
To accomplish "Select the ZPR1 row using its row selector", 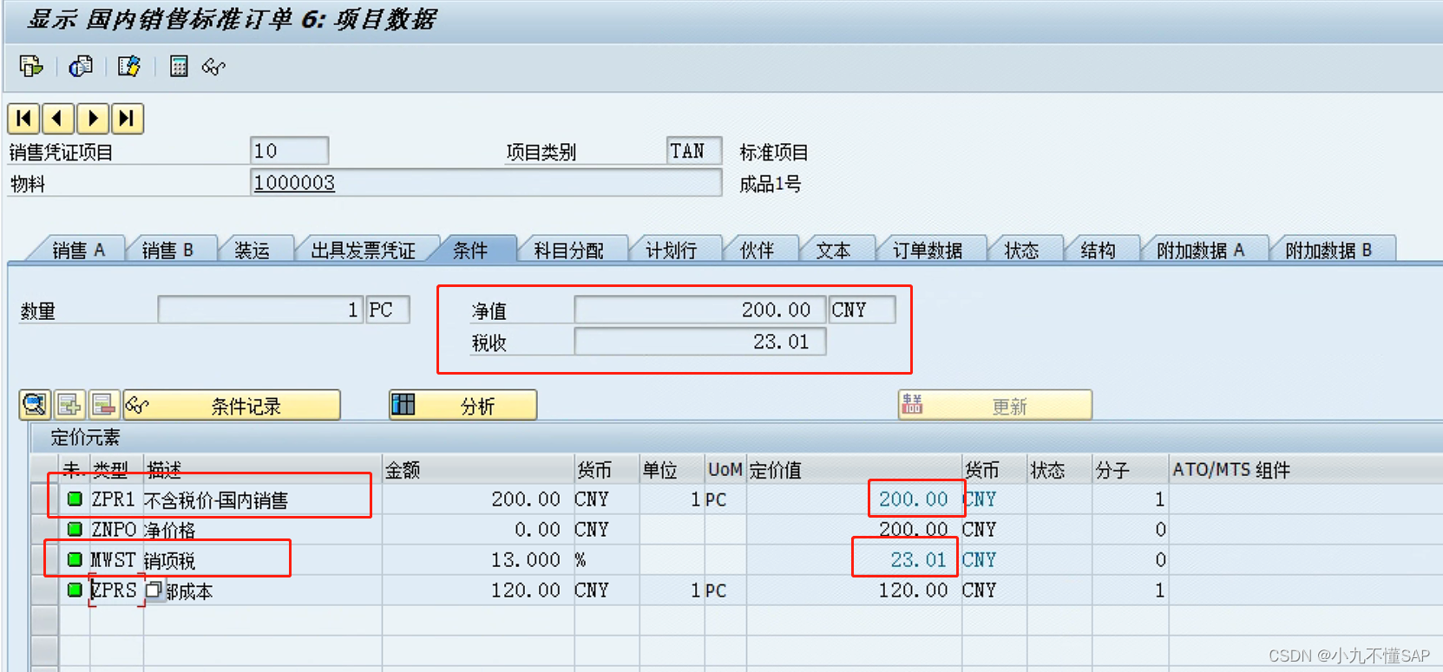I will point(44,499).
